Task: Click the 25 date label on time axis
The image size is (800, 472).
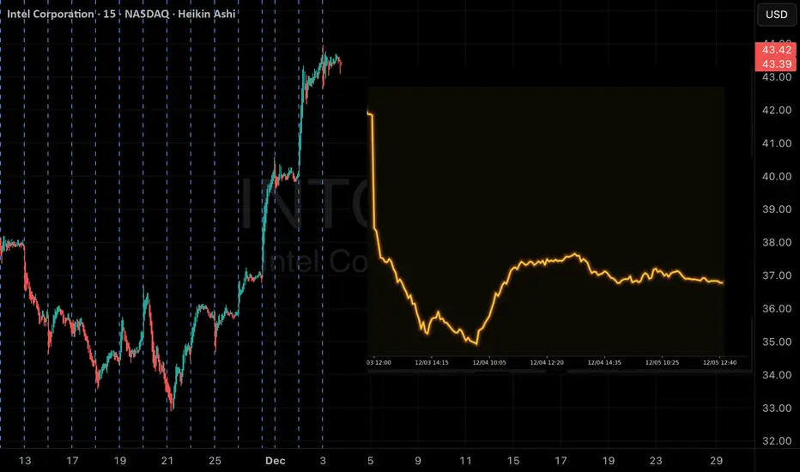Action: (215, 461)
